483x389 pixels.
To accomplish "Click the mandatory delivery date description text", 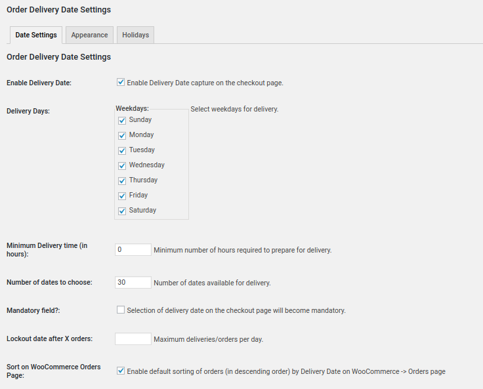I will click(236, 311).
